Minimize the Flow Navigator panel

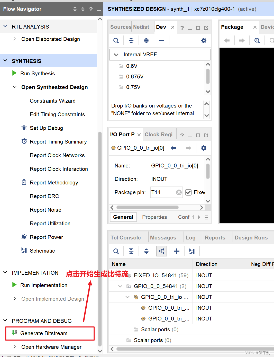tap(99, 11)
